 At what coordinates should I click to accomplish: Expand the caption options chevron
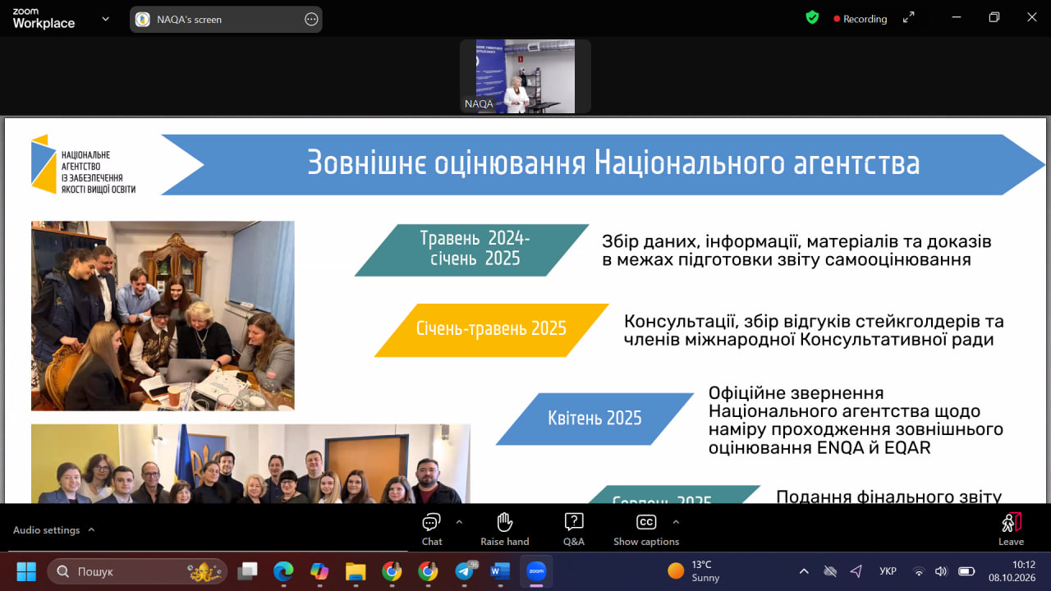pyautogui.click(x=676, y=521)
